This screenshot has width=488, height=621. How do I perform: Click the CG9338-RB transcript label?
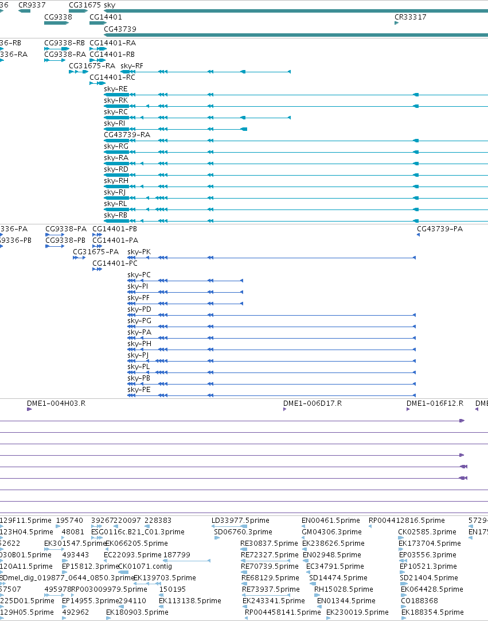pos(65,43)
